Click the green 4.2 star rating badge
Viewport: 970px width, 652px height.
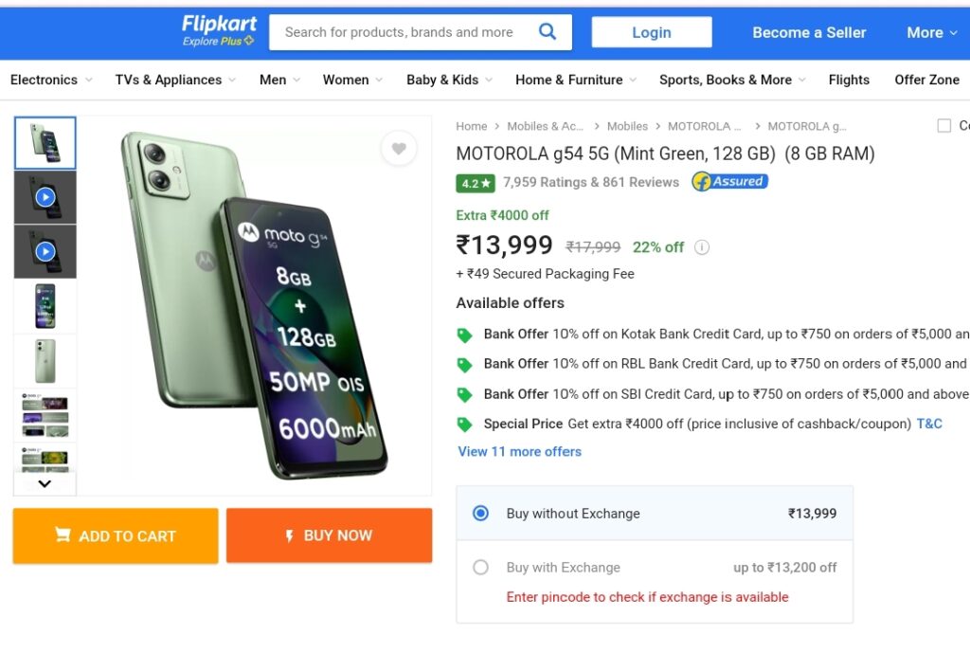pos(476,183)
